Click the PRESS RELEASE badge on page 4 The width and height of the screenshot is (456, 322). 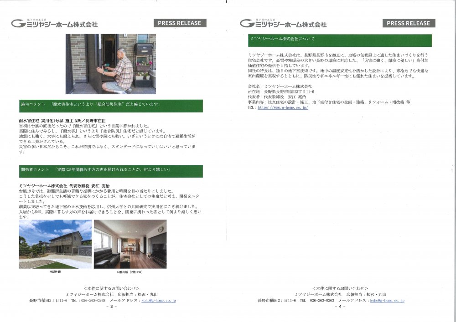tap(409, 23)
